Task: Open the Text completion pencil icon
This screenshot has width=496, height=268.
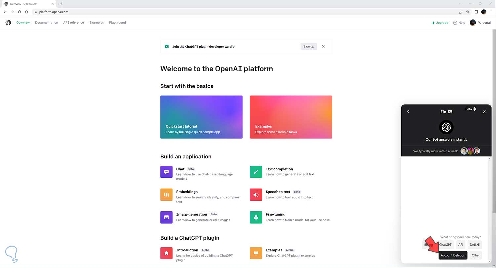Action: (x=256, y=172)
